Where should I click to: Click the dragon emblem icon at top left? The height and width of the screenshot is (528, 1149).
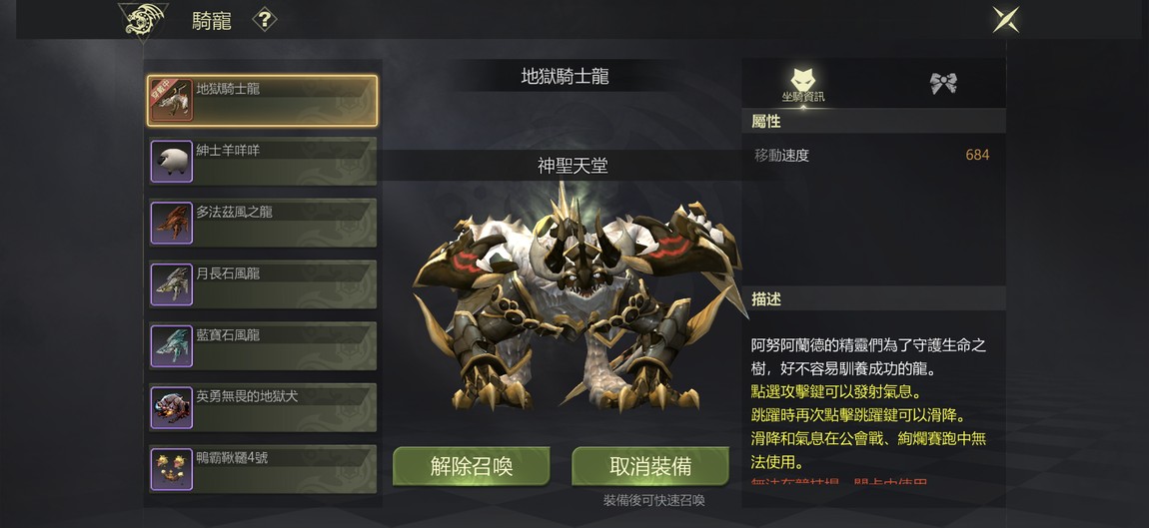coord(143,21)
